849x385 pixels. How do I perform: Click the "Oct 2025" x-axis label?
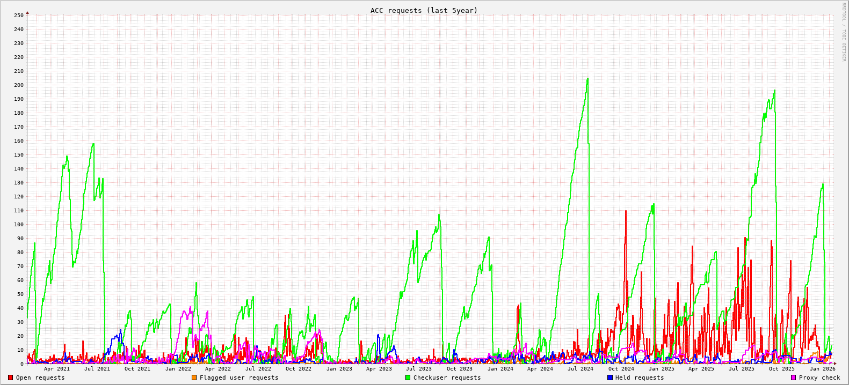(x=781, y=368)
